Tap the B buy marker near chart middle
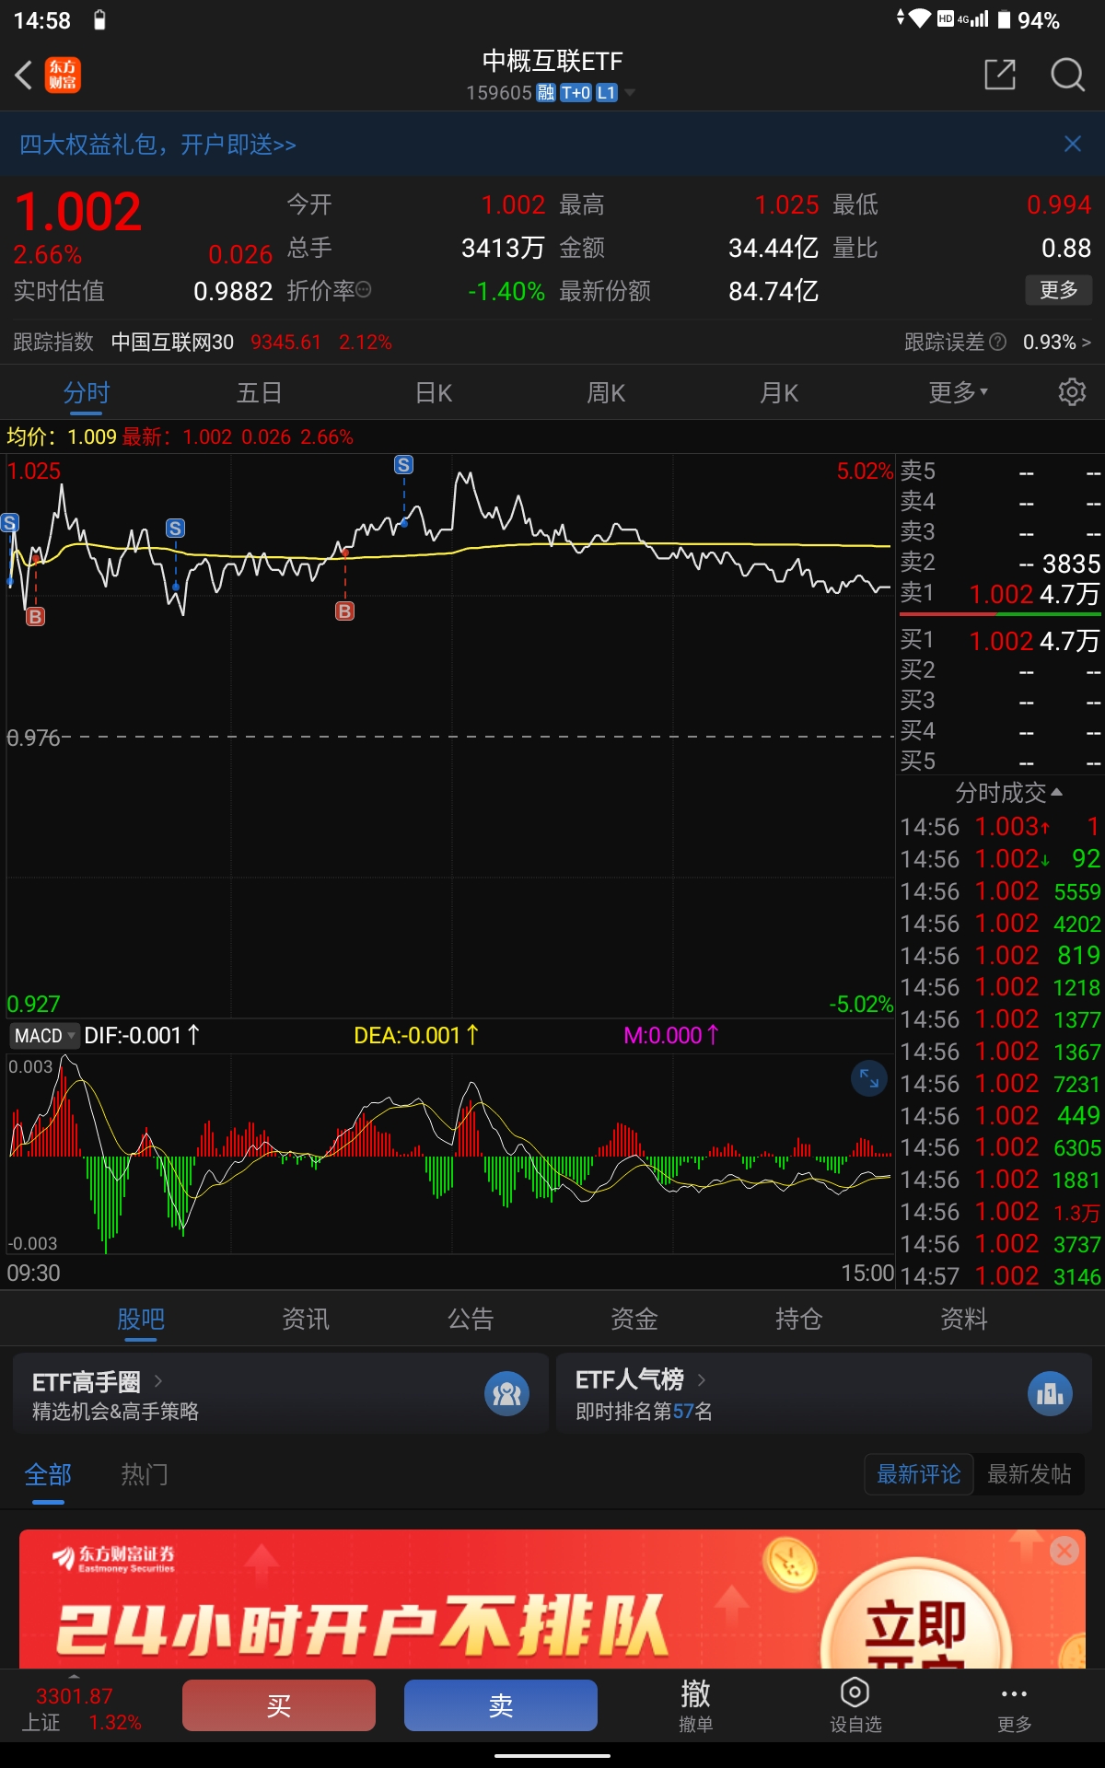The width and height of the screenshot is (1105, 1768). coord(344,611)
